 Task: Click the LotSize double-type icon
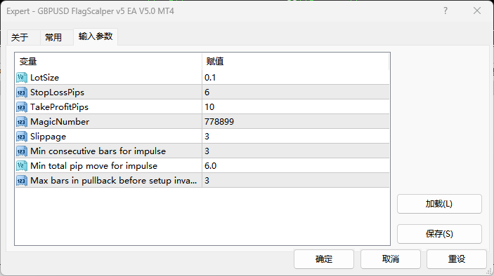point(21,78)
